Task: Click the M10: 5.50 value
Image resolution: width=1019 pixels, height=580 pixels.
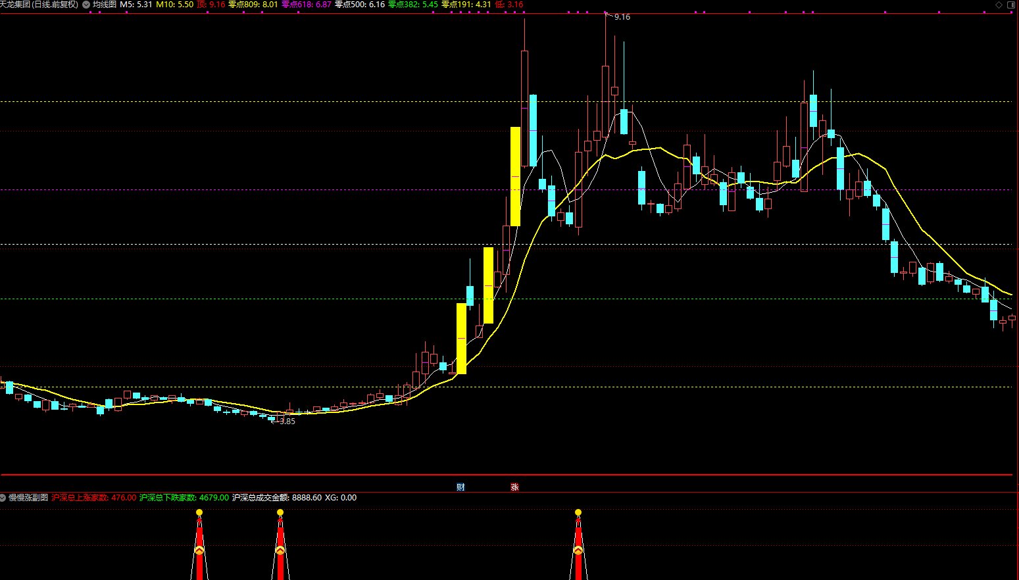Action: [174, 5]
